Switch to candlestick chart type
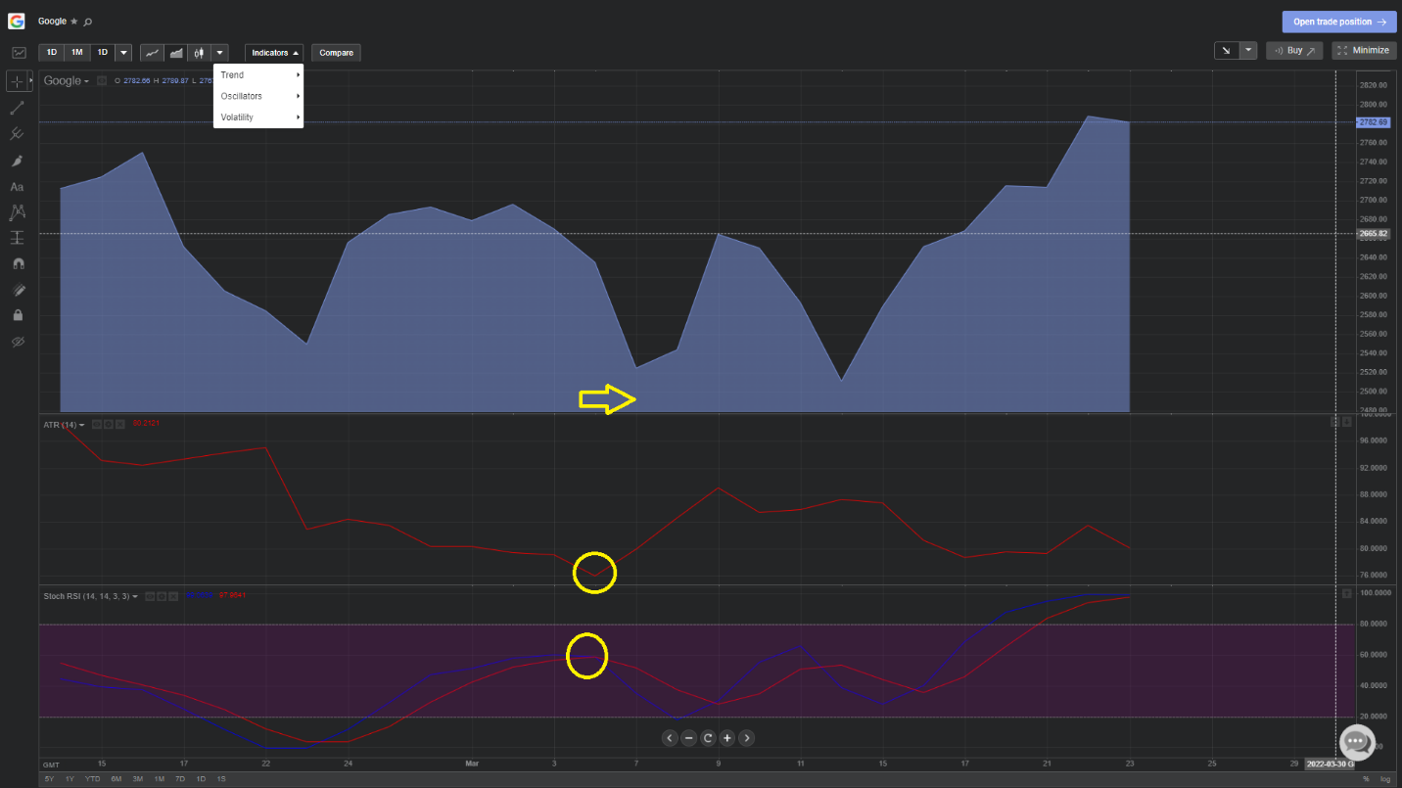Screen dimensions: 1402x788 (x=199, y=53)
